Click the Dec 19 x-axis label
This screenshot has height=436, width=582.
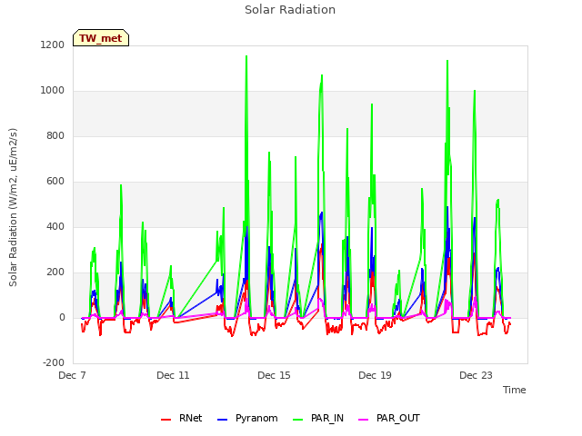point(375,375)
